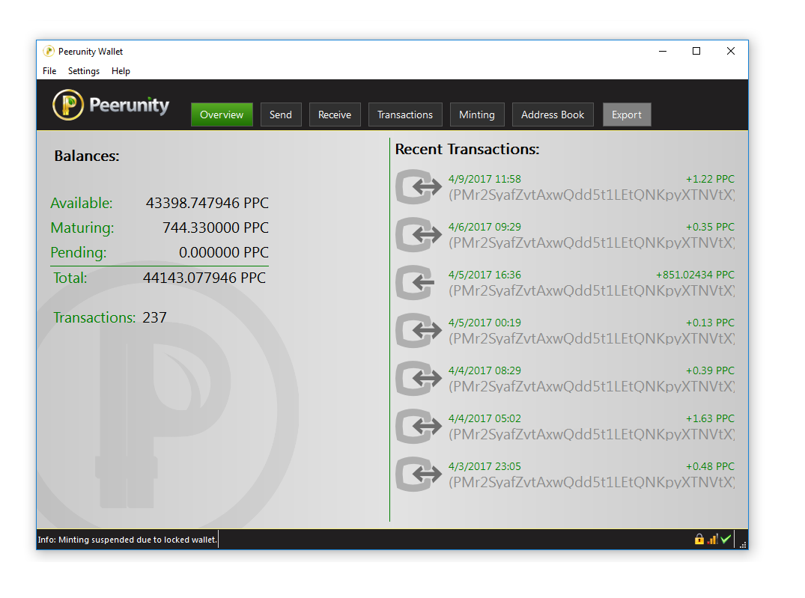Switch to the Send tab
Screen dimensions: 805x598
click(x=281, y=115)
